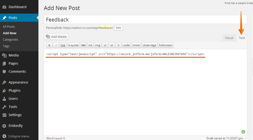Click the green Grammarly icon in editor
The width and height of the screenshot is (253, 140).
point(243,131)
